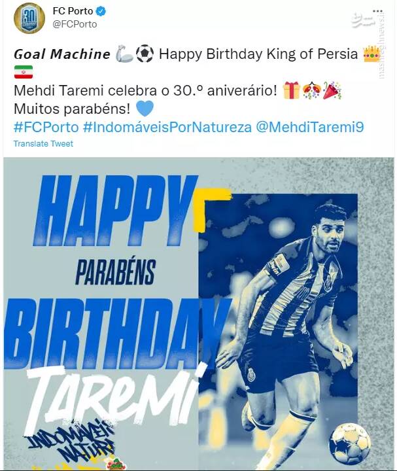Click the gift box emoji

tap(291, 90)
